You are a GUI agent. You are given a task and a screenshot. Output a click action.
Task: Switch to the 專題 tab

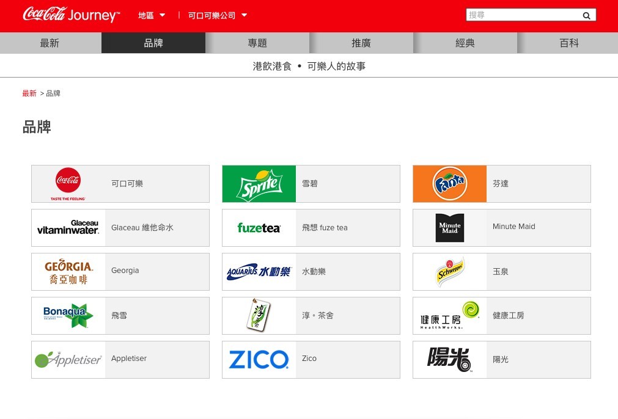(257, 43)
